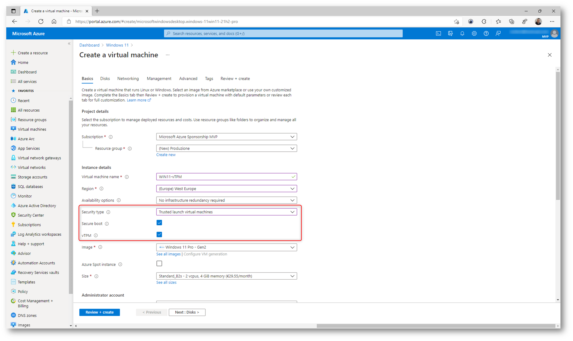Image resolution: width=573 pixels, height=341 pixels.
Task: Open Security type dropdown
Action: (x=226, y=212)
